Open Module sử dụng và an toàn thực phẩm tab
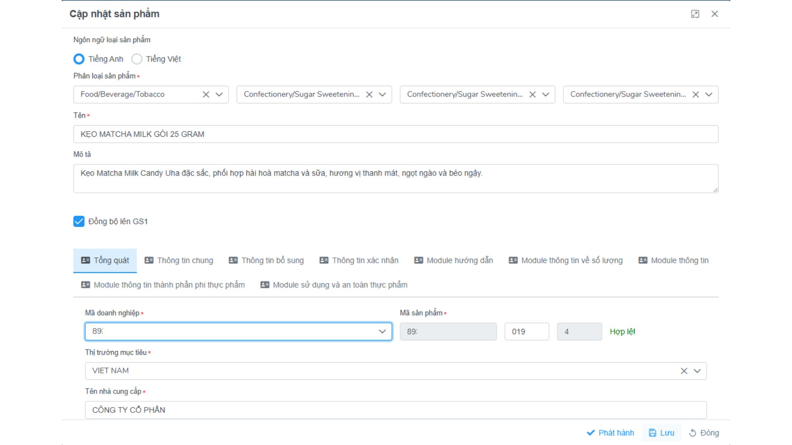 point(334,285)
